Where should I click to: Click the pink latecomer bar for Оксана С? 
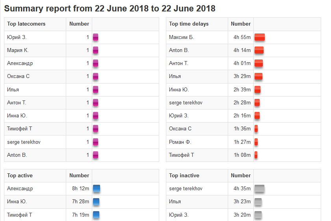tap(95, 76)
